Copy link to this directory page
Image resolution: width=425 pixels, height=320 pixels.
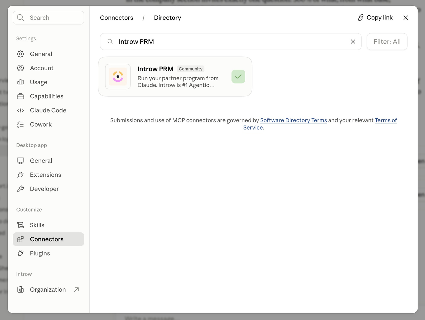pos(375,18)
